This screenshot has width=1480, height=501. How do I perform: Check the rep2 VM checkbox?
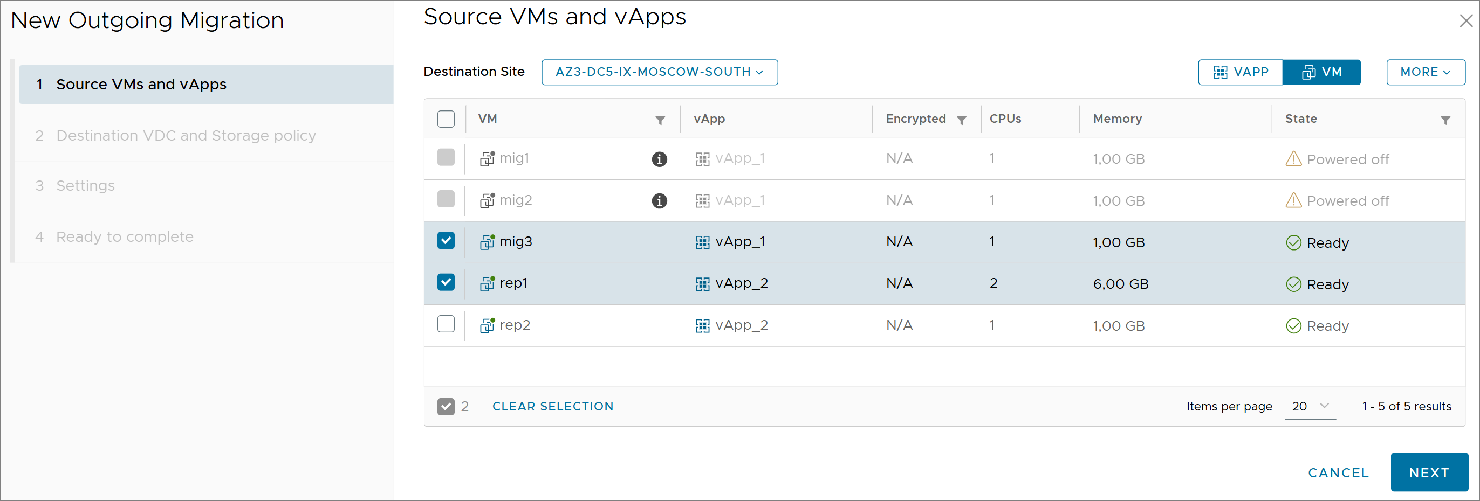click(446, 324)
